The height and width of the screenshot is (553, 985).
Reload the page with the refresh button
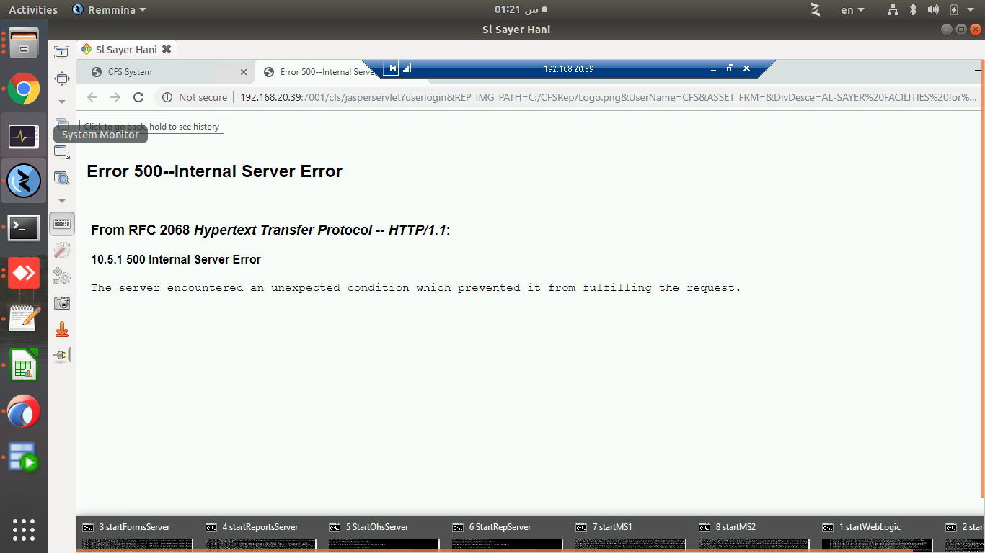[x=138, y=97]
